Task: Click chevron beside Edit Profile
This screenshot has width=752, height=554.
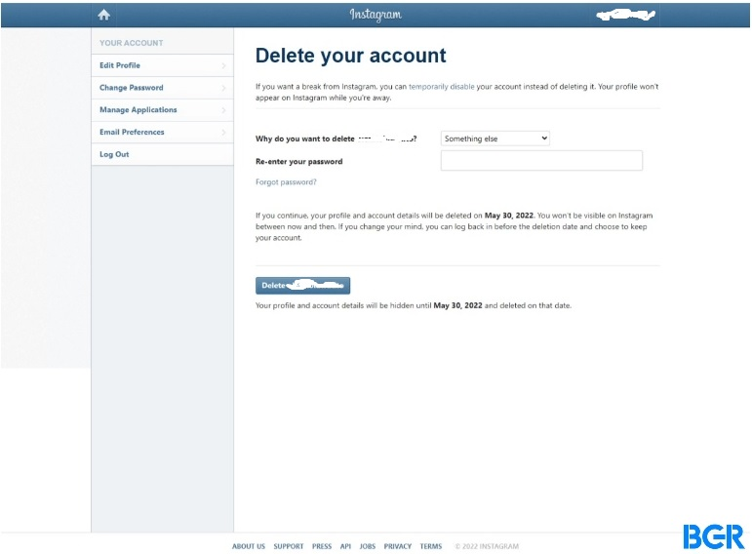Action: coord(224,65)
